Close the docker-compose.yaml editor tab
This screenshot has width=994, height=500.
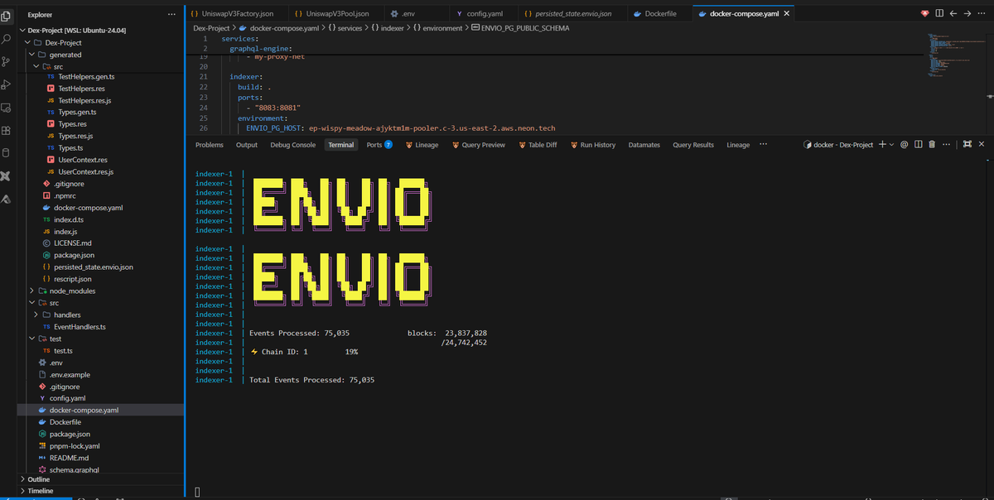786,14
